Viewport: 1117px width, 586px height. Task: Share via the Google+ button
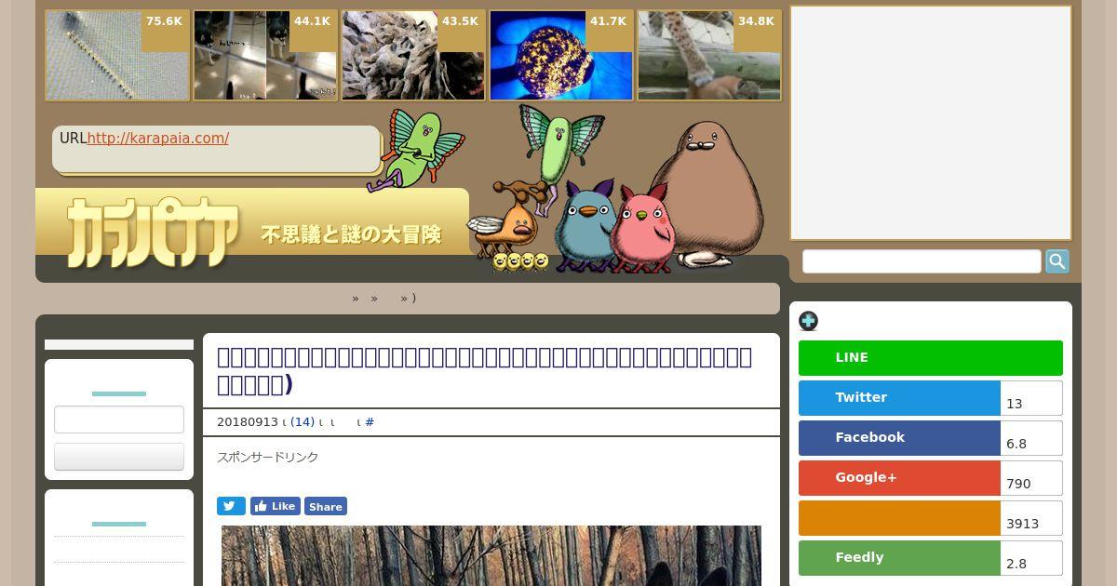click(x=899, y=478)
